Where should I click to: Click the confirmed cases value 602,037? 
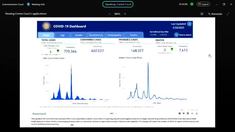tap(97, 51)
